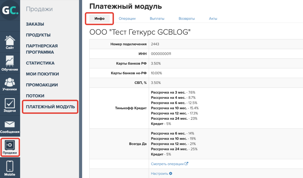Click Тинькофф Рассрочка на 6 мес. - 12.5%
The width and height of the screenshot is (303, 178).
[174, 103]
